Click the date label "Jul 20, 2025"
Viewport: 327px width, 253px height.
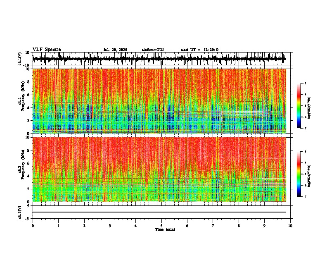click(x=115, y=50)
